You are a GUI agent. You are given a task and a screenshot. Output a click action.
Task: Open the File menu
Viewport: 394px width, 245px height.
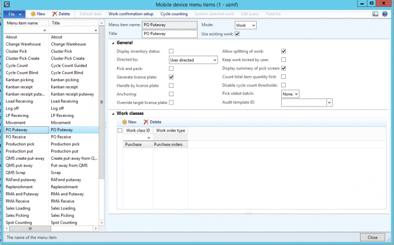pyautogui.click(x=15, y=14)
